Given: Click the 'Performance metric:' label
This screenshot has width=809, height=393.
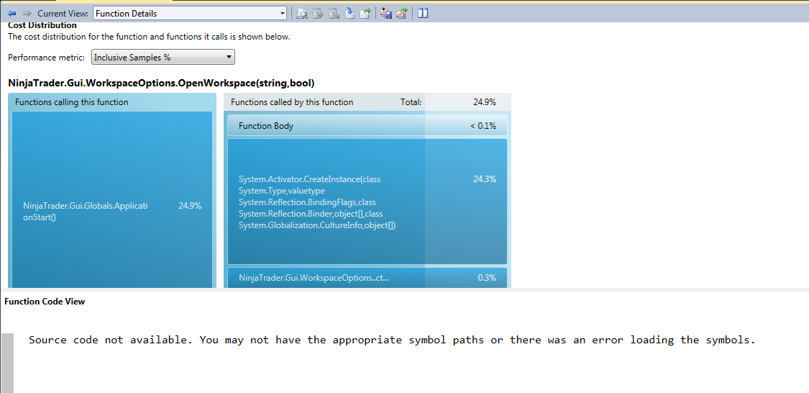Looking at the screenshot, I should [47, 58].
